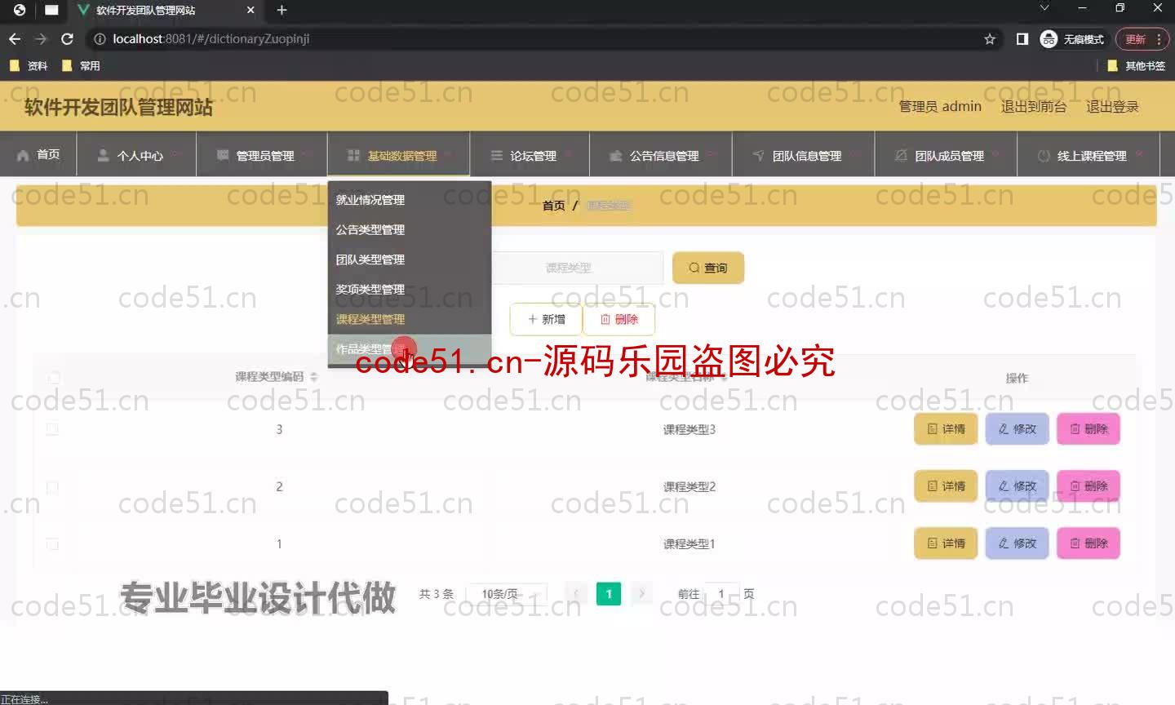Click 删除 for 课程类型1

pos(1089,543)
